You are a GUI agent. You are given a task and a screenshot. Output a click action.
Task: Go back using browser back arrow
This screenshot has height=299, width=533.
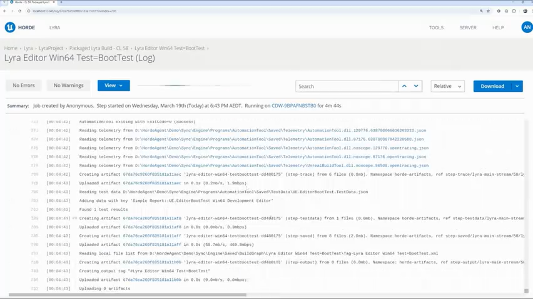point(5,11)
